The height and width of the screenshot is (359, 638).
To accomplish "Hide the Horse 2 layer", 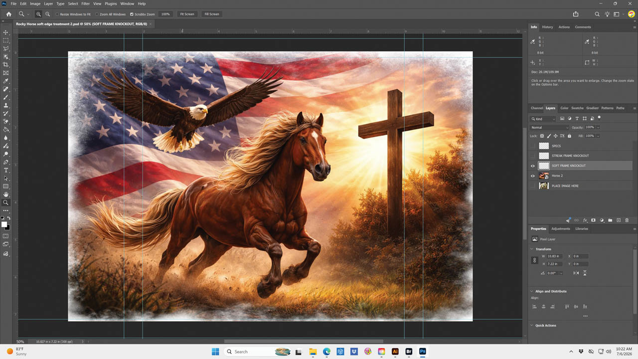I will click(x=533, y=176).
